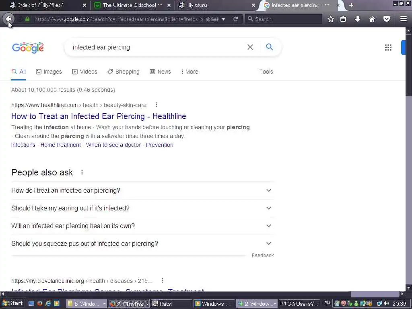This screenshot has width=412, height=309.
Task: Open the EN language indicator in taskbar
Action: (x=327, y=303)
